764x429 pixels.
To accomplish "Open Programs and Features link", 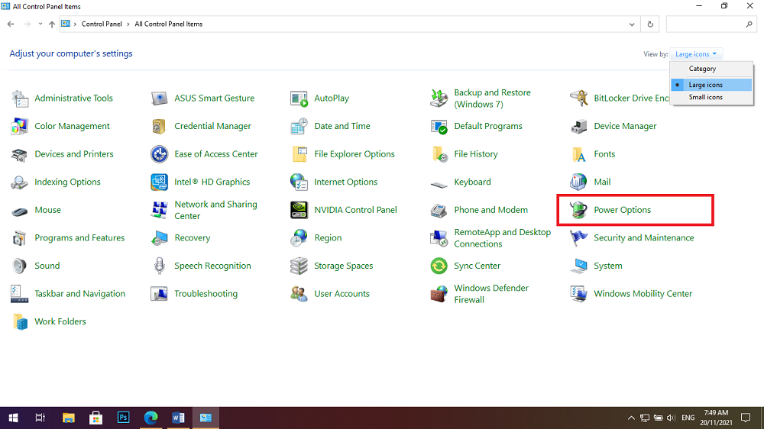I will pos(79,237).
